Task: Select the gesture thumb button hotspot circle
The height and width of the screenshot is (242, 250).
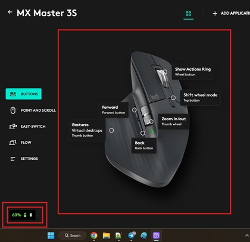Action: [111, 130]
